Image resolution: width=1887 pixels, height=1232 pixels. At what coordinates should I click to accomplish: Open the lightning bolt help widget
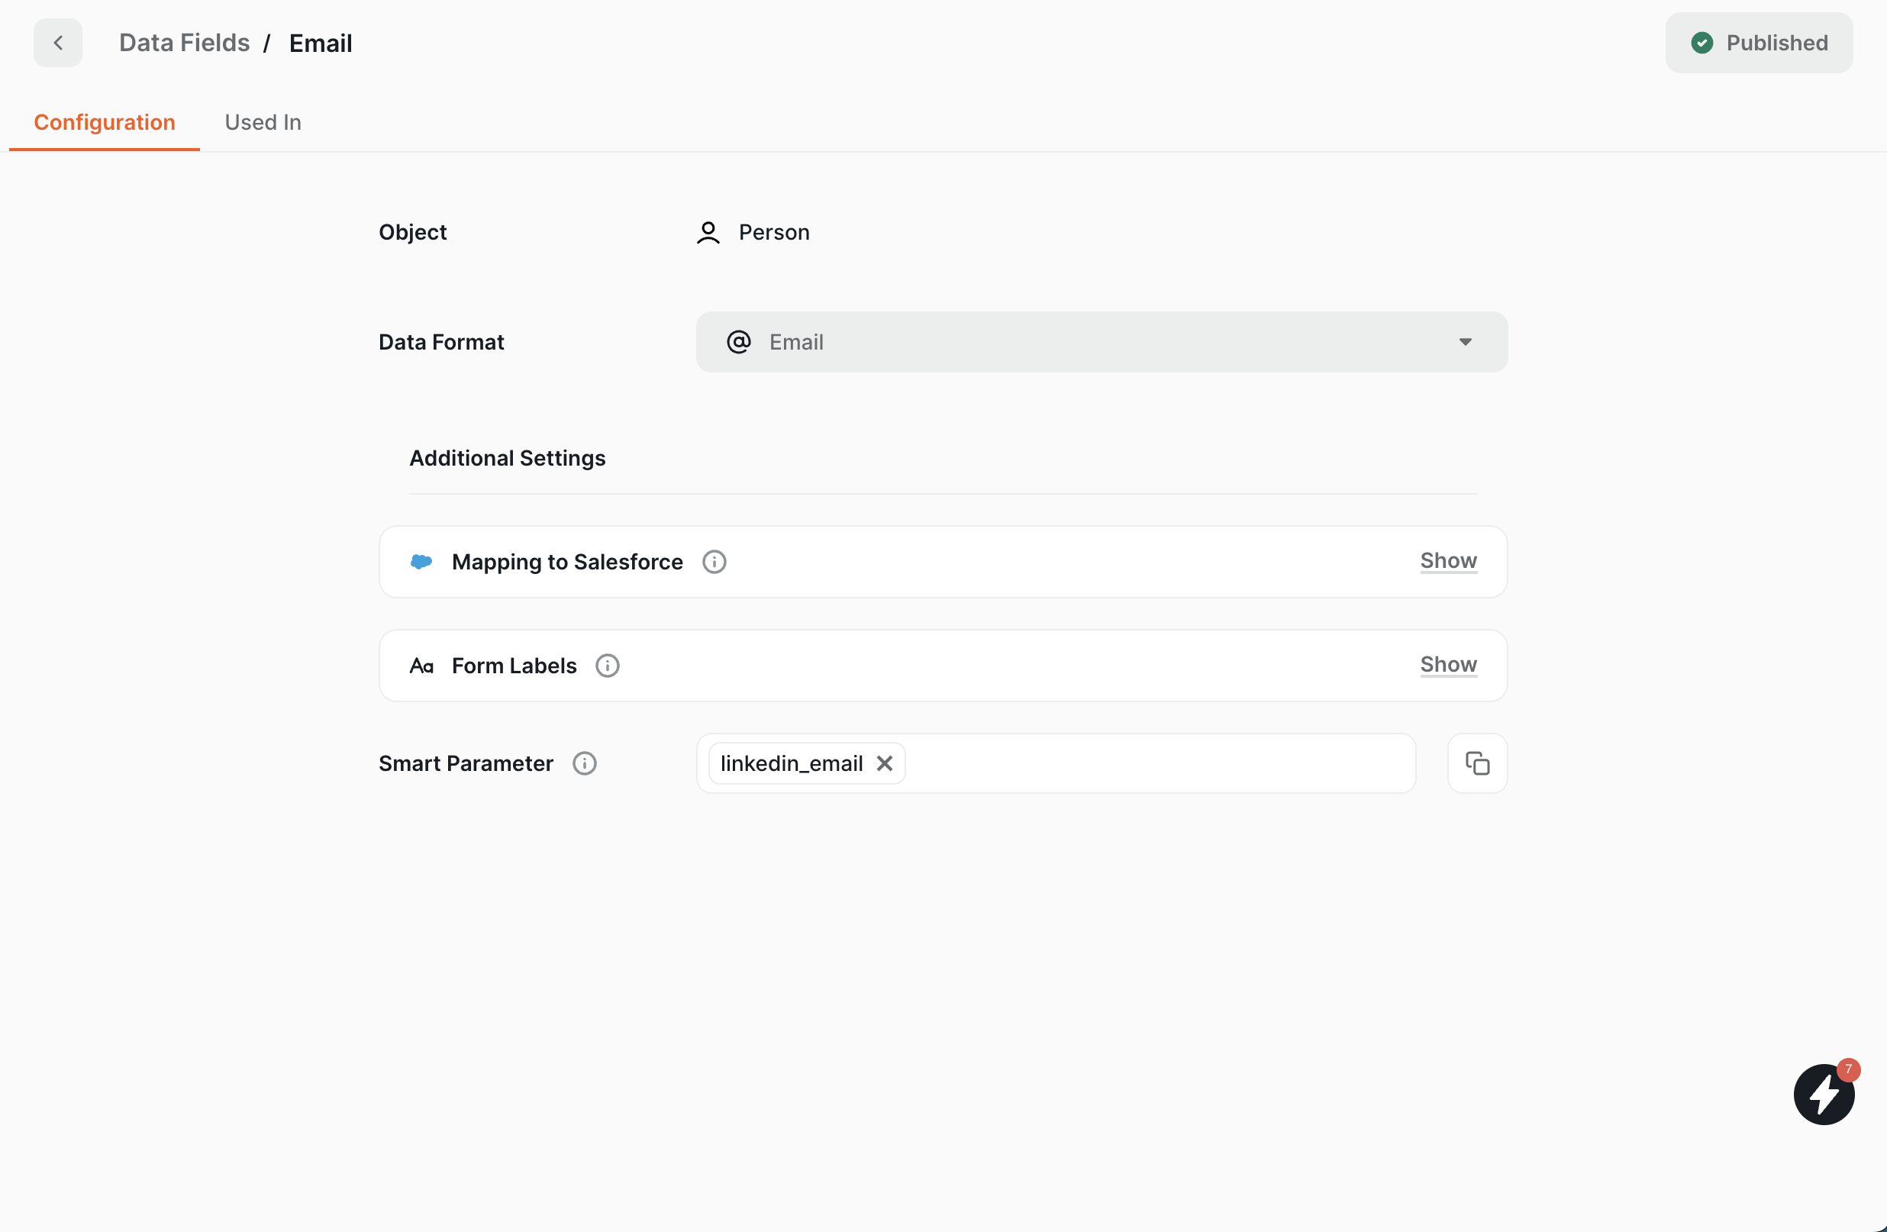click(1823, 1094)
